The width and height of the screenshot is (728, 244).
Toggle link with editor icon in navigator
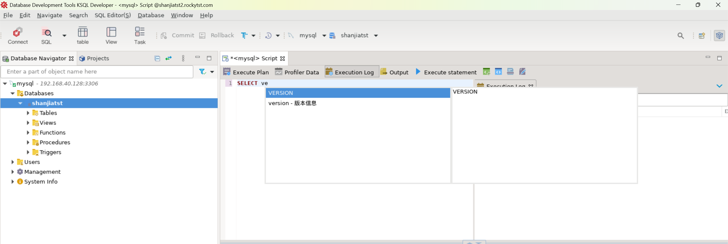coord(169,58)
